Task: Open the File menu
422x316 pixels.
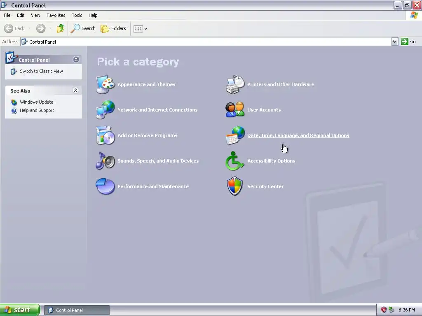Action: pyautogui.click(x=7, y=15)
